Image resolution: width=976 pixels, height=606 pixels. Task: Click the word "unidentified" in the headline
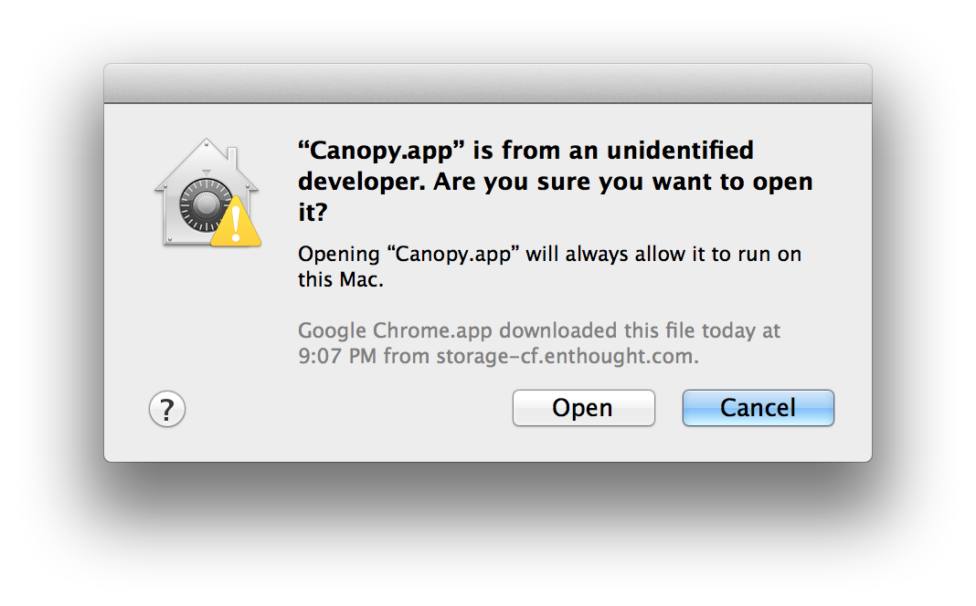(680, 150)
